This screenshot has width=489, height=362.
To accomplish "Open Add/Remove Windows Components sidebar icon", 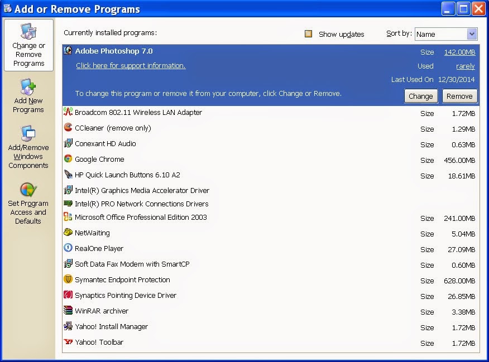I will 28,133.
